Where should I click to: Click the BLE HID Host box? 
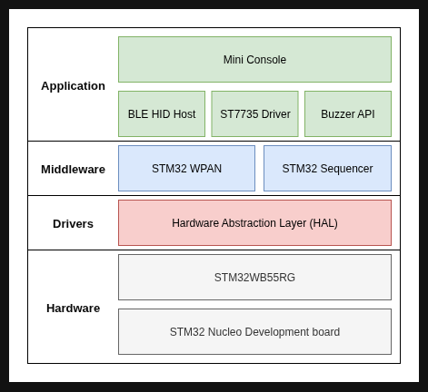[162, 113]
